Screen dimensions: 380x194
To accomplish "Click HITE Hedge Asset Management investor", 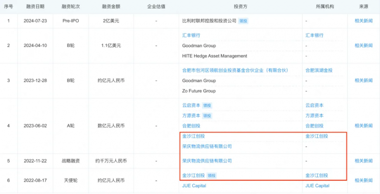I will click(215, 56).
